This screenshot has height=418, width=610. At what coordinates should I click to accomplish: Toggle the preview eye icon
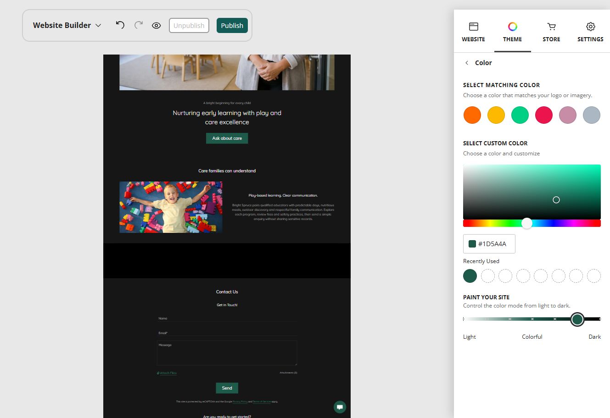click(x=157, y=26)
